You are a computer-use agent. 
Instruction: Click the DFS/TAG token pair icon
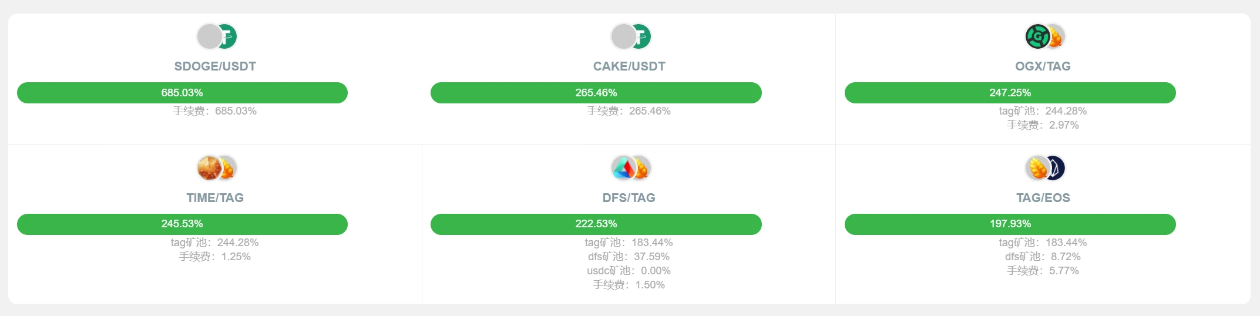(x=630, y=168)
